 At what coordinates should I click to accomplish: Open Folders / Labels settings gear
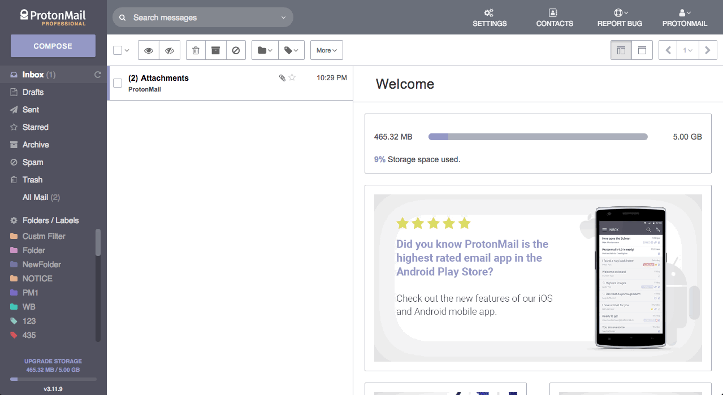pos(14,220)
